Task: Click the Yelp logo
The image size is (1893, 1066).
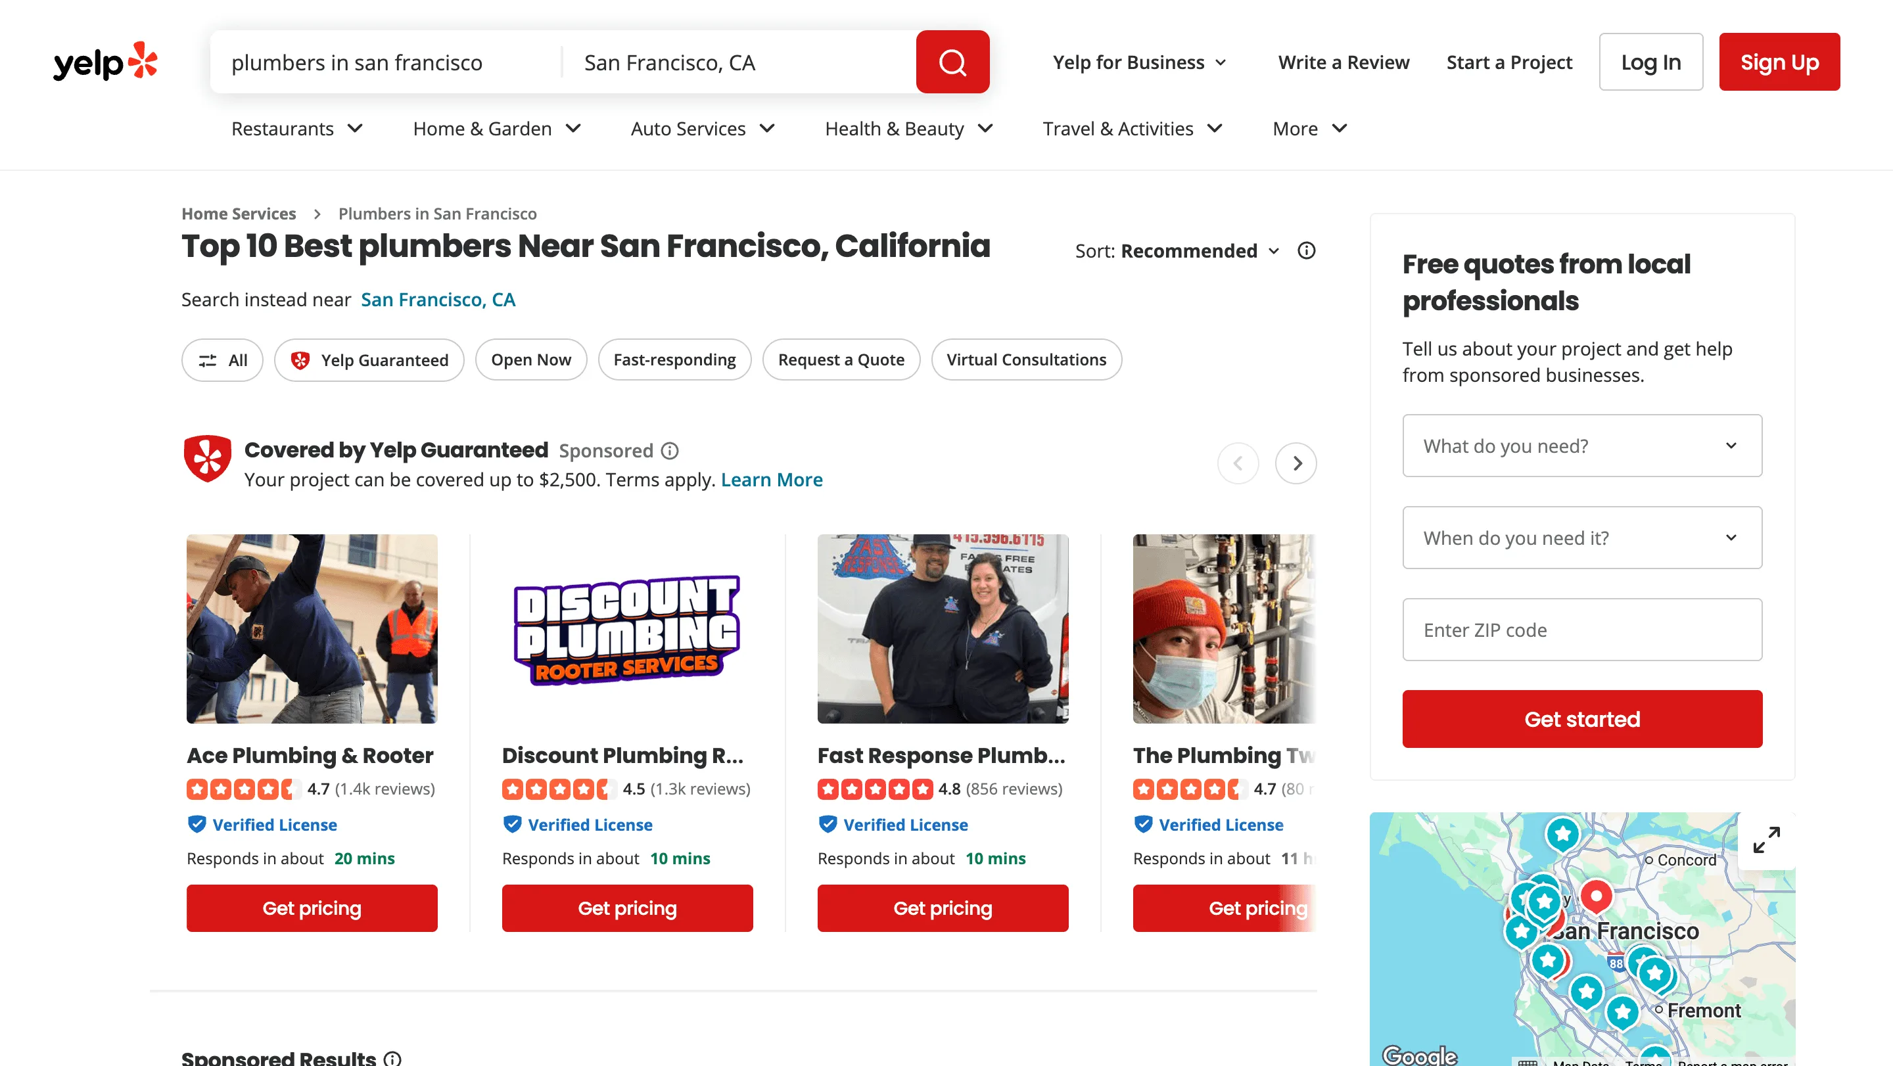Action: 105,62
